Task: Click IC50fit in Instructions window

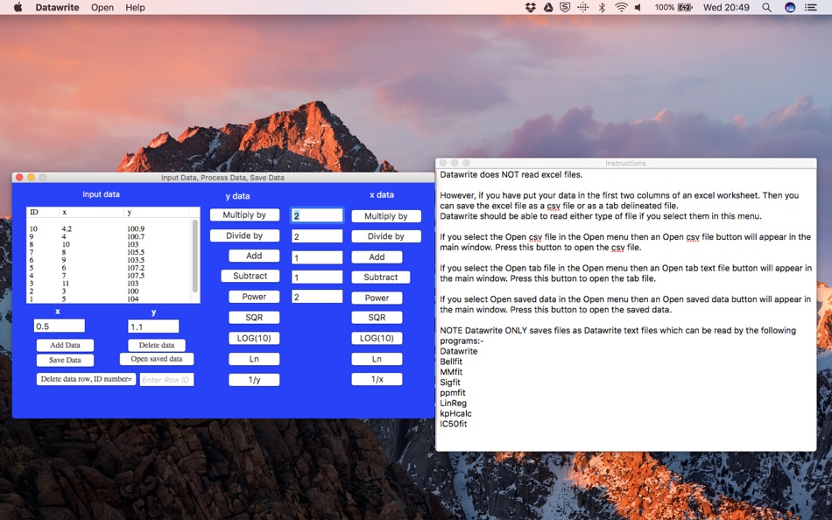Action: (453, 424)
